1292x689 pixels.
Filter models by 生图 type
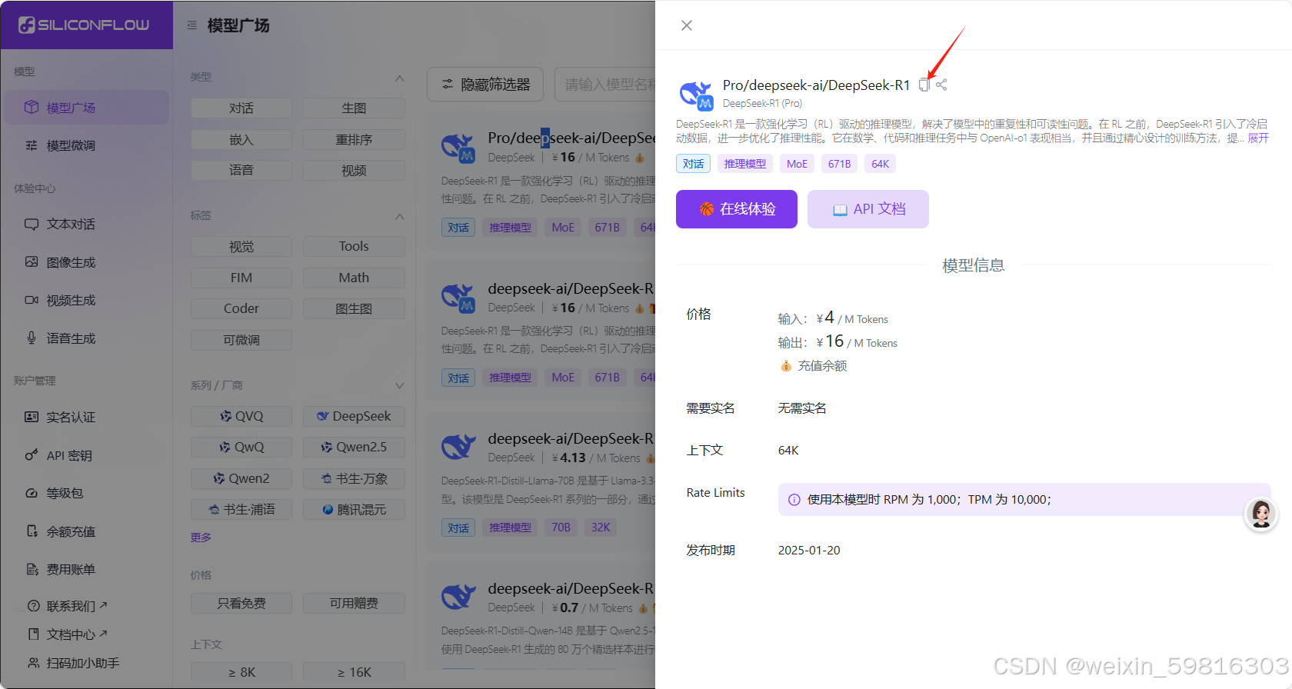[x=354, y=108]
